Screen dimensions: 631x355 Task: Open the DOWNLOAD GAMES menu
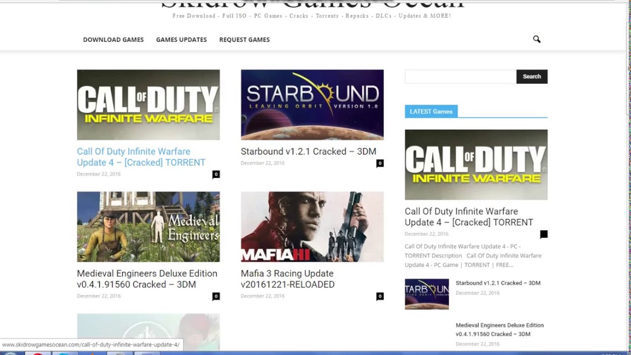(x=113, y=39)
